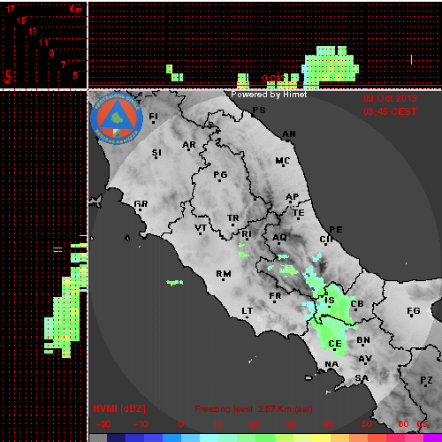This screenshot has height=442, width=442.
Task: Click the MC city label on map
Action: [x=283, y=161]
